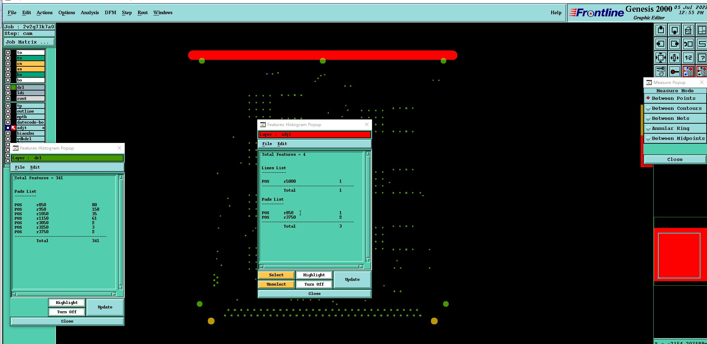
Task: Click the black net measure traffic-light icon
Action: click(x=701, y=71)
